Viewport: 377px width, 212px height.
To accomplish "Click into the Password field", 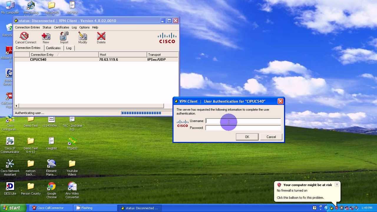I will coord(243,128).
